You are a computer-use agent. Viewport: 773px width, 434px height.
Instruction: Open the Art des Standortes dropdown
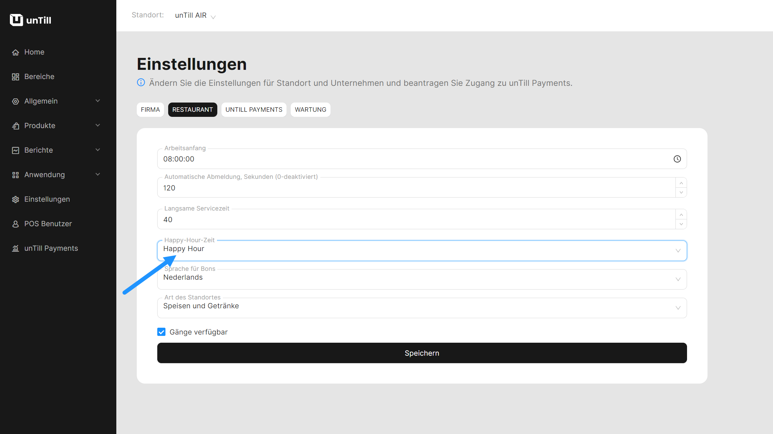[x=422, y=308]
